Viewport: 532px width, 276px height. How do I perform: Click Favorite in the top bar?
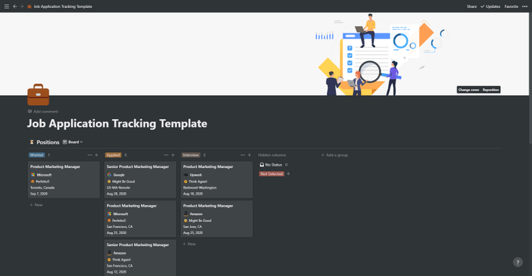511,7
